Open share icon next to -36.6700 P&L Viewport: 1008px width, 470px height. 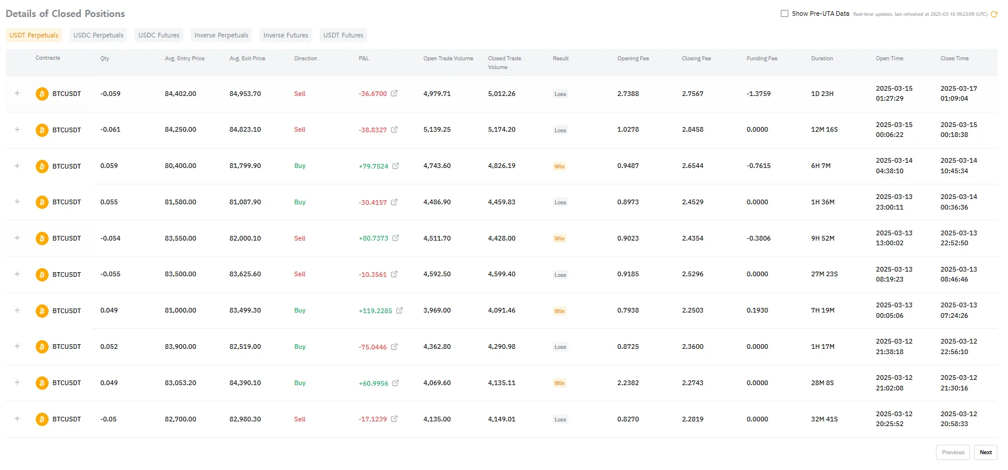394,94
